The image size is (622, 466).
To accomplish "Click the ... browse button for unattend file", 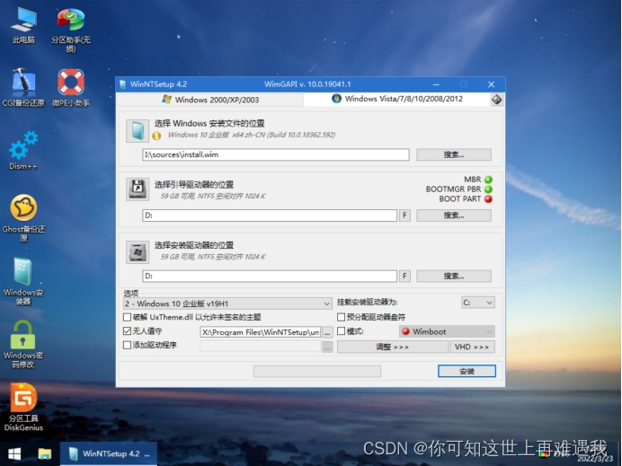I will tap(327, 332).
